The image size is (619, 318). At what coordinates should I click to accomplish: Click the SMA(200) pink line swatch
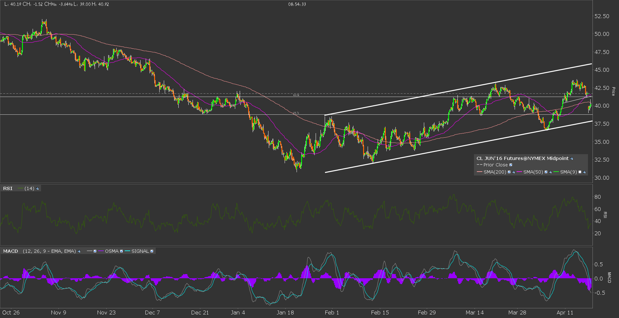click(479, 172)
